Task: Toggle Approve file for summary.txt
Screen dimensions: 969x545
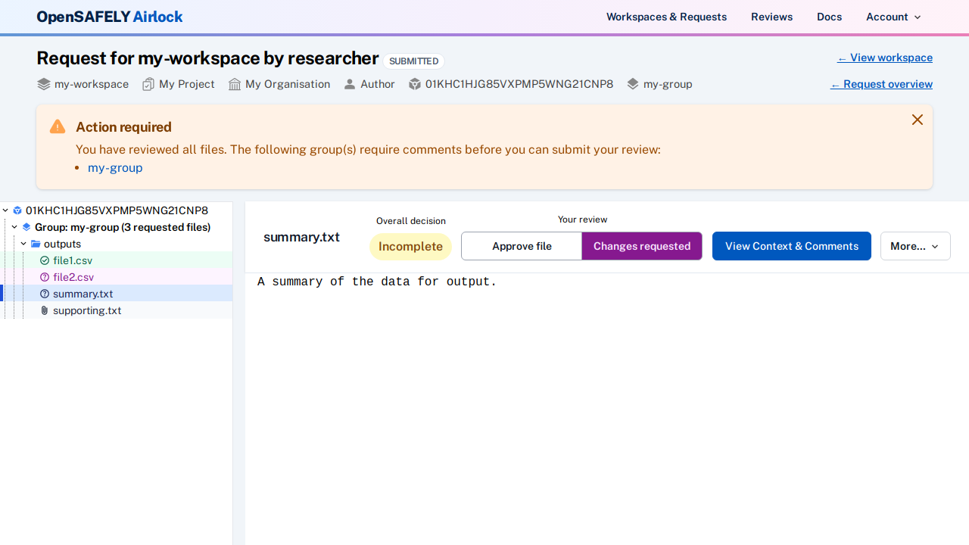Action: click(x=521, y=246)
